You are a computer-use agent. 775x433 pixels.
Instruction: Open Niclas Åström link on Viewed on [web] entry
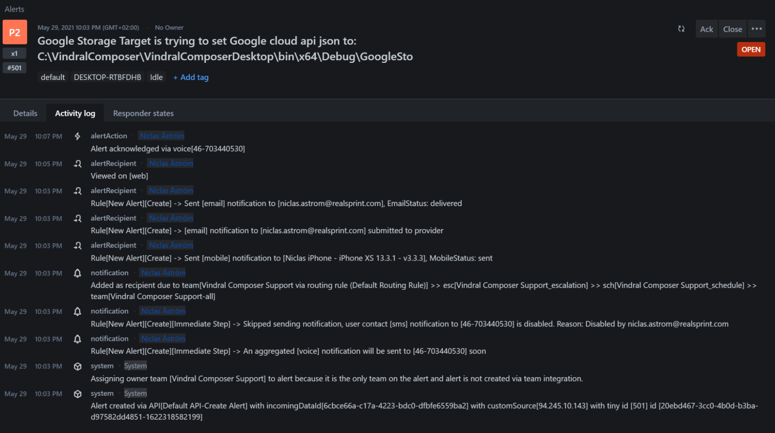171,163
